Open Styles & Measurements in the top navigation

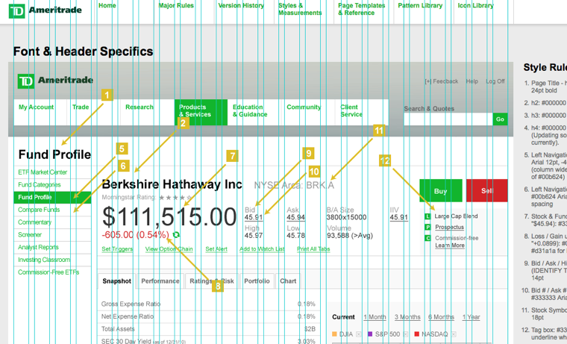tap(300, 9)
